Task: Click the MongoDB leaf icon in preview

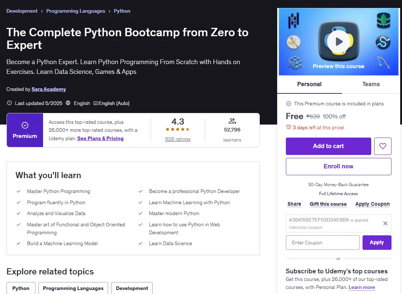Action: pos(383,20)
